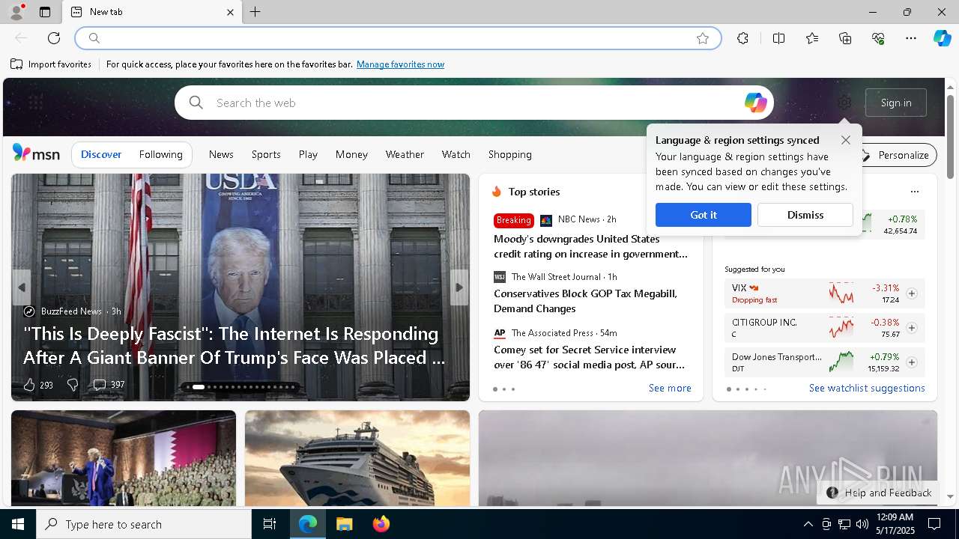Open the Favorites list icon
This screenshot has height=539, width=959.
pos(812,38)
